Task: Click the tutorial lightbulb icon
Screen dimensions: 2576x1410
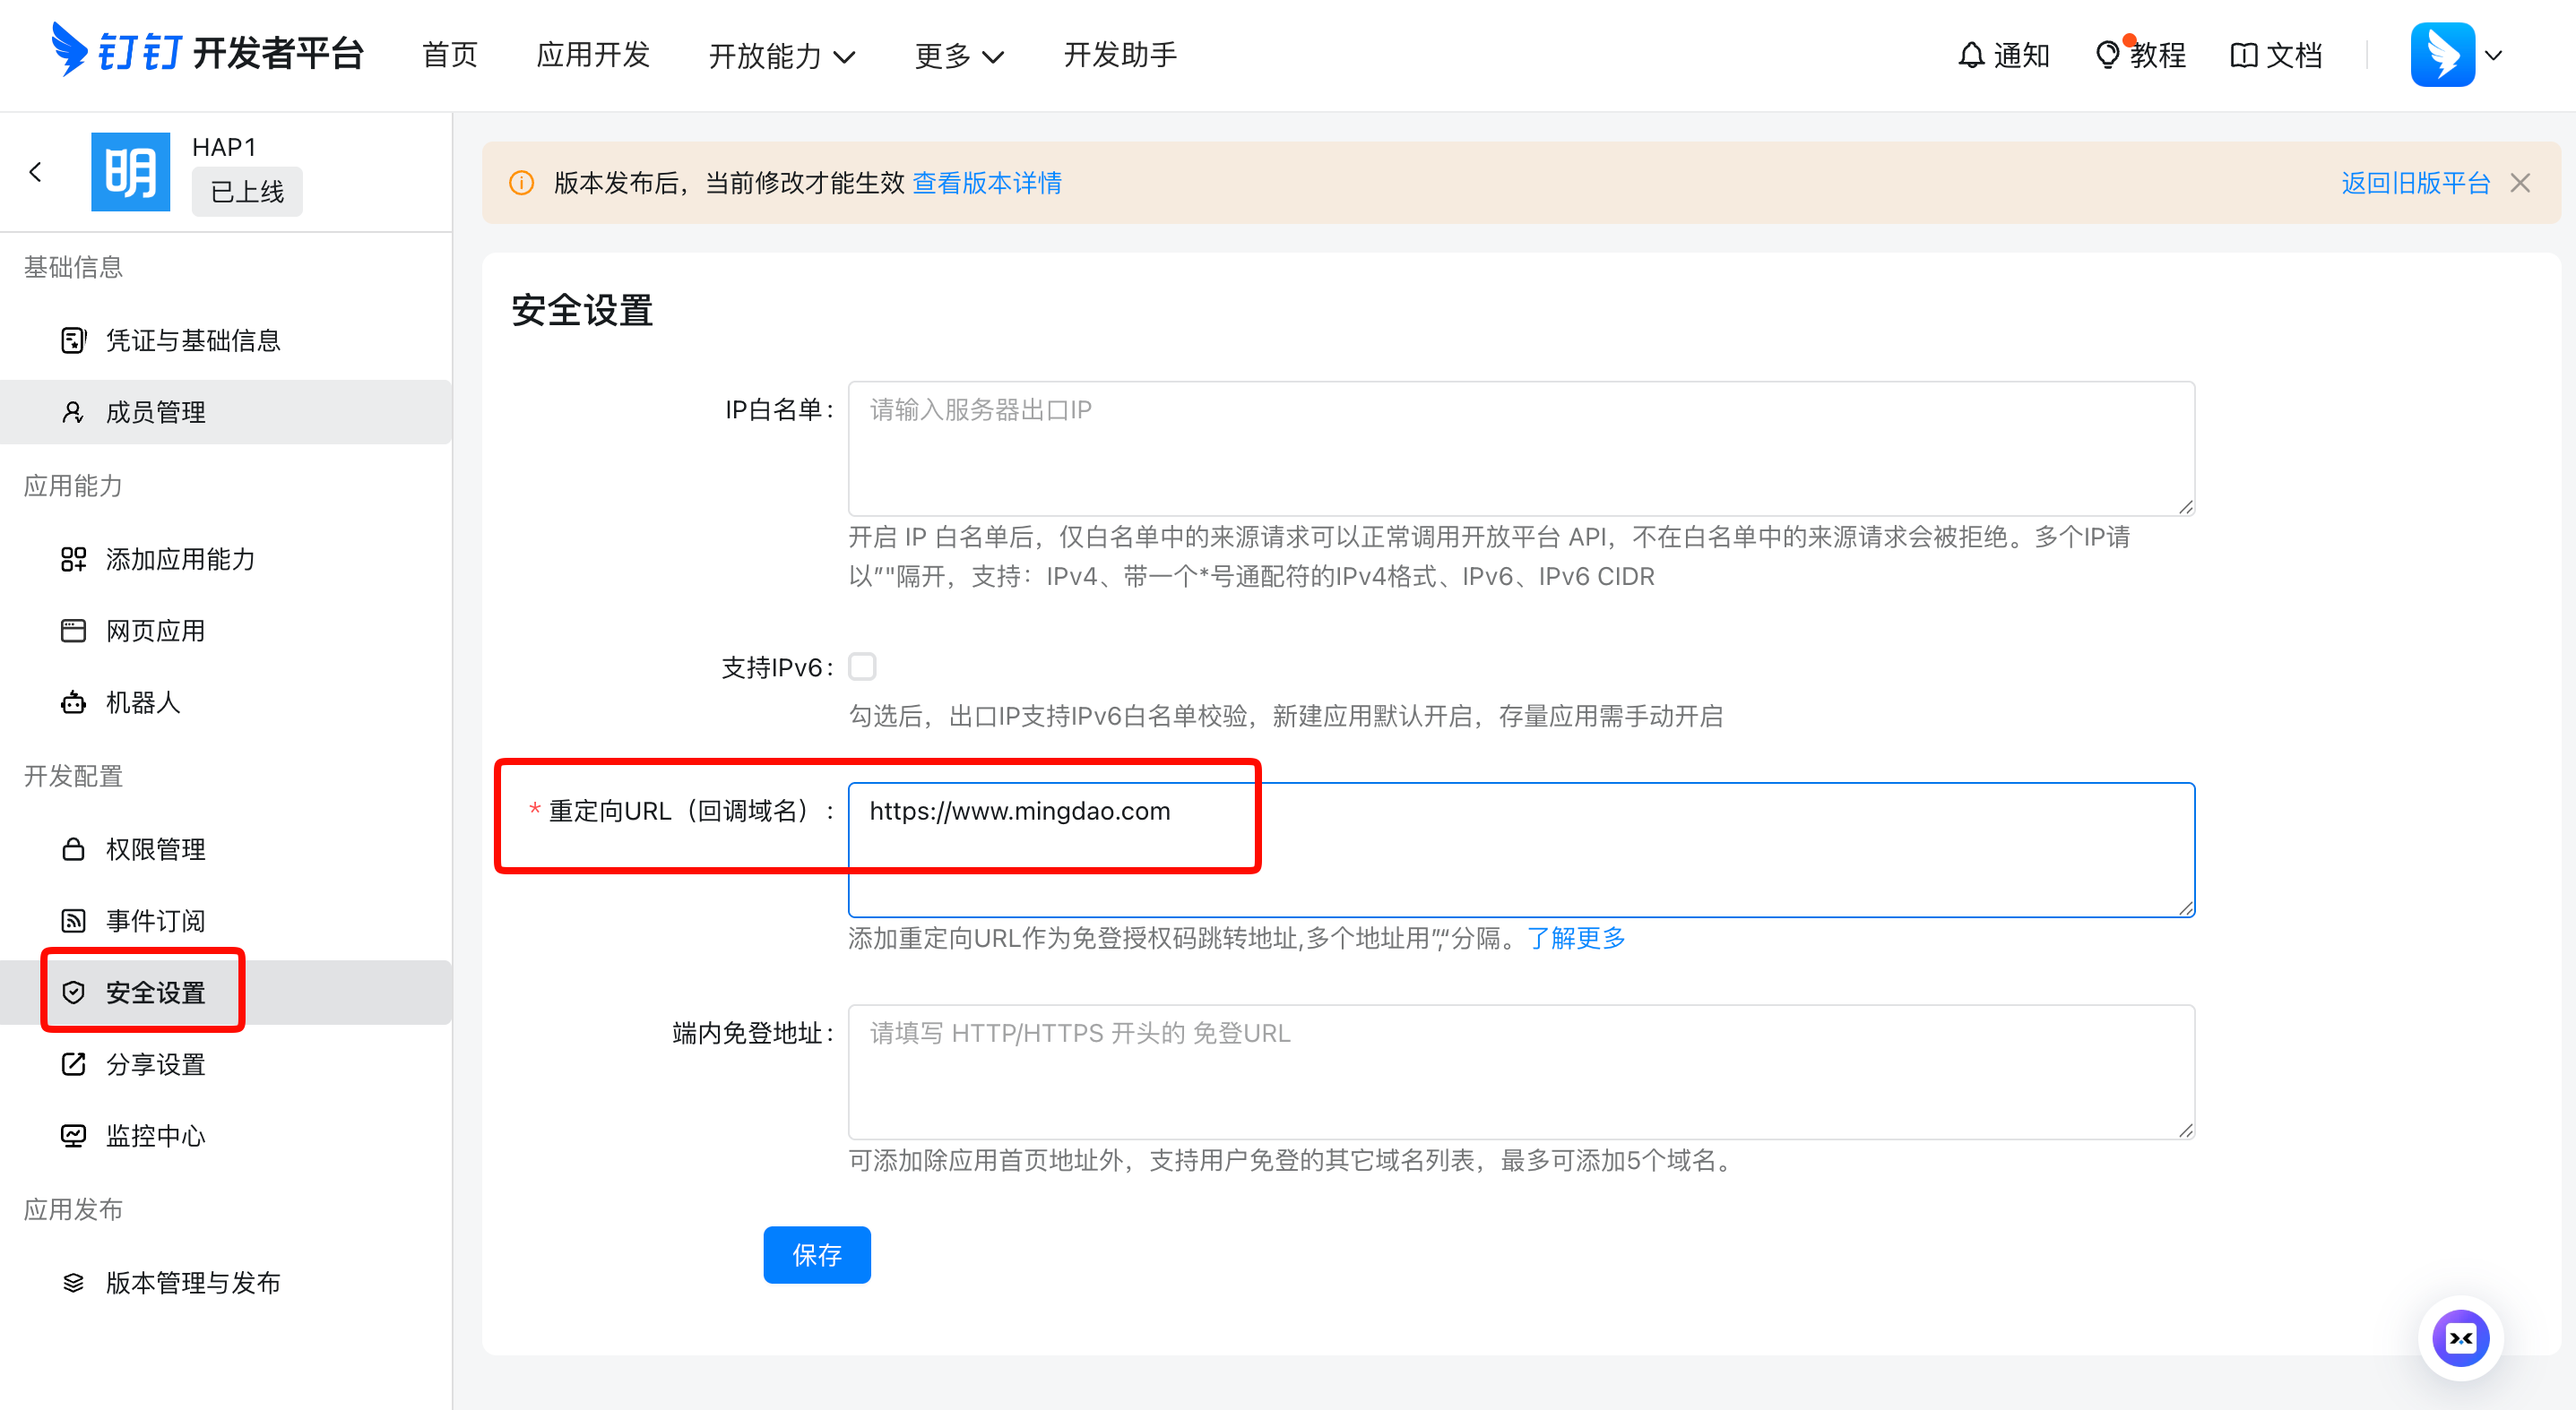Action: [2107, 55]
